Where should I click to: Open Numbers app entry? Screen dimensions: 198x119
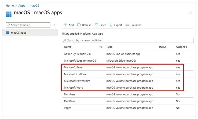pyautogui.click(x=69, y=94)
